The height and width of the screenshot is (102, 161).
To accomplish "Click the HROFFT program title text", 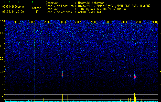I will (16, 2).
